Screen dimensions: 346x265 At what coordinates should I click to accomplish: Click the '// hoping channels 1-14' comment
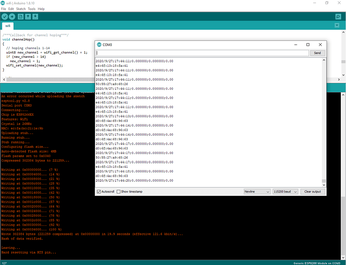coord(28,48)
